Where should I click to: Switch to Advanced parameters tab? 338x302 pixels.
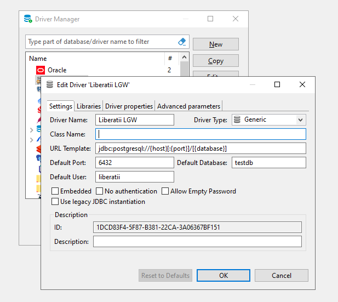[188, 106]
